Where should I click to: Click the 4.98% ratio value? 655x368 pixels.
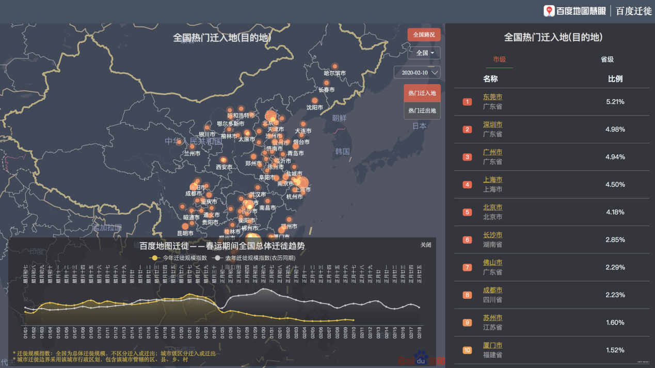[615, 129]
